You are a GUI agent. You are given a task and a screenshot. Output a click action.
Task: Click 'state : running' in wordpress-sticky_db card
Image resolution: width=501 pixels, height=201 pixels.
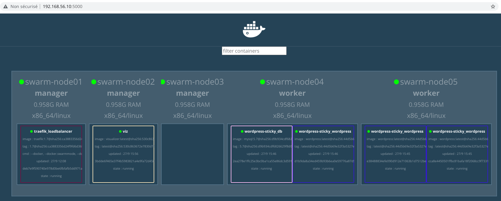262,169
